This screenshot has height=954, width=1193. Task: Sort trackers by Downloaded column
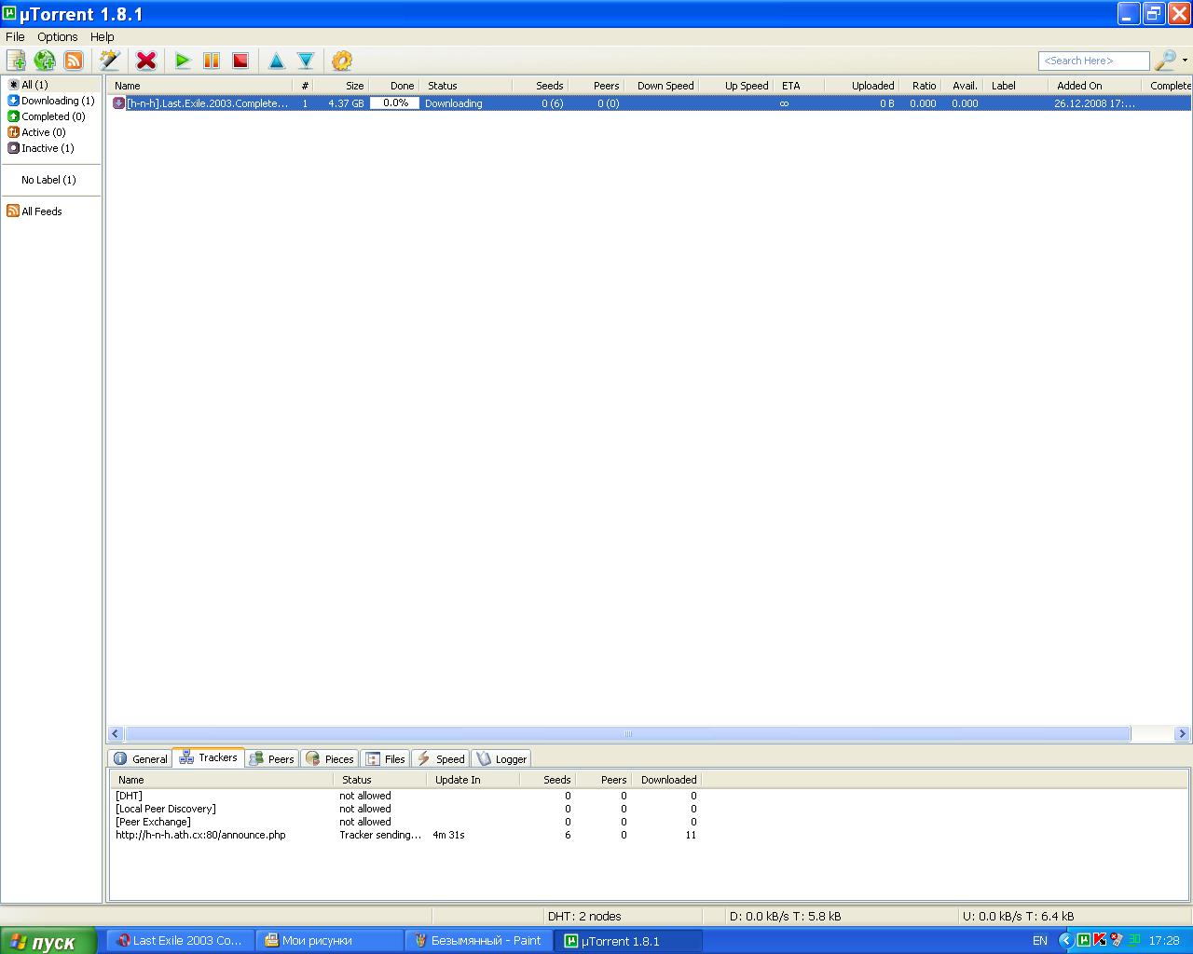point(665,780)
